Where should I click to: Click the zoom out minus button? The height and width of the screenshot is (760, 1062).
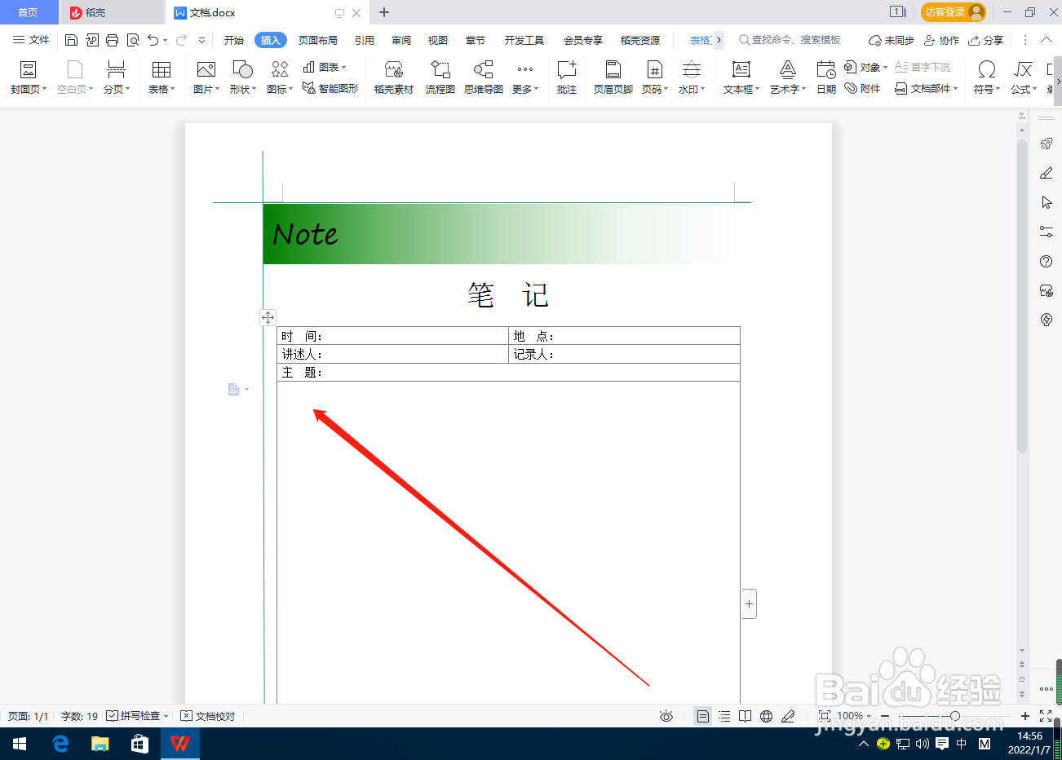click(885, 716)
